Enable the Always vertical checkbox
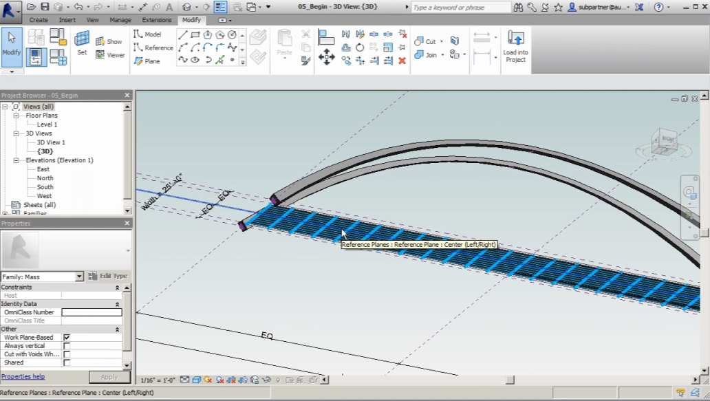The width and height of the screenshot is (710, 401). click(x=67, y=346)
